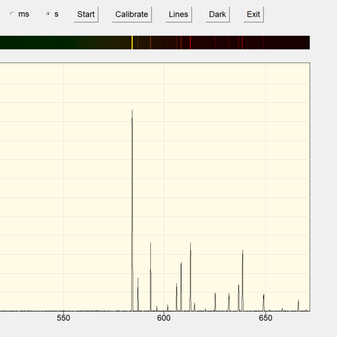Exit the spectrometer application
337x337 pixels.
click(254, 14)
